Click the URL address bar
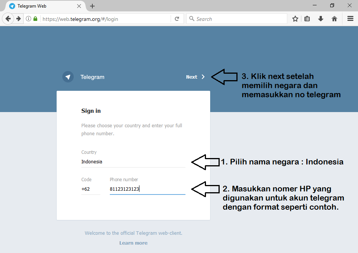The height and width of the screenshot is (253, 358). [106, 19]
